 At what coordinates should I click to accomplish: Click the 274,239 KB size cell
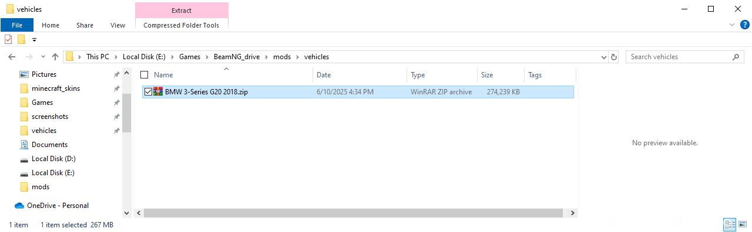(503, 92)
